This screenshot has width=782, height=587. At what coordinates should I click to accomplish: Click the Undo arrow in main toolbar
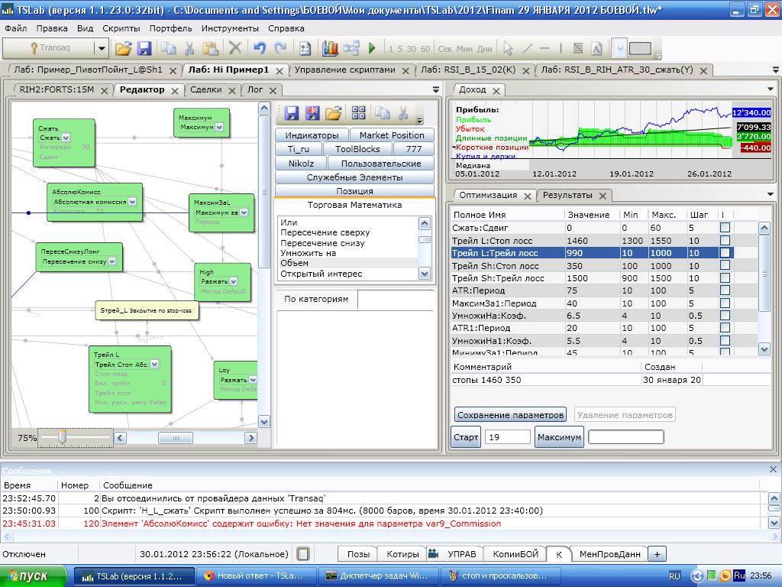tap(259, 48)
